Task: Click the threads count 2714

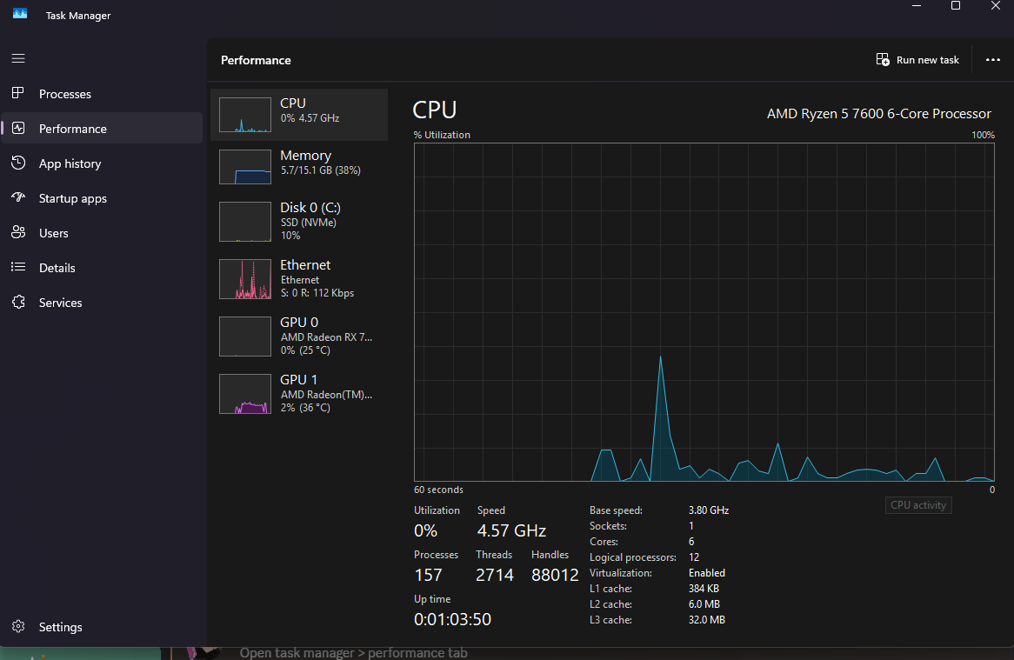Action: coord(495,575)
